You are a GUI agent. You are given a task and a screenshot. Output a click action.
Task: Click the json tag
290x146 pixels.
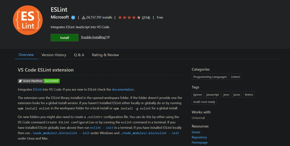(x=226, y=95)
